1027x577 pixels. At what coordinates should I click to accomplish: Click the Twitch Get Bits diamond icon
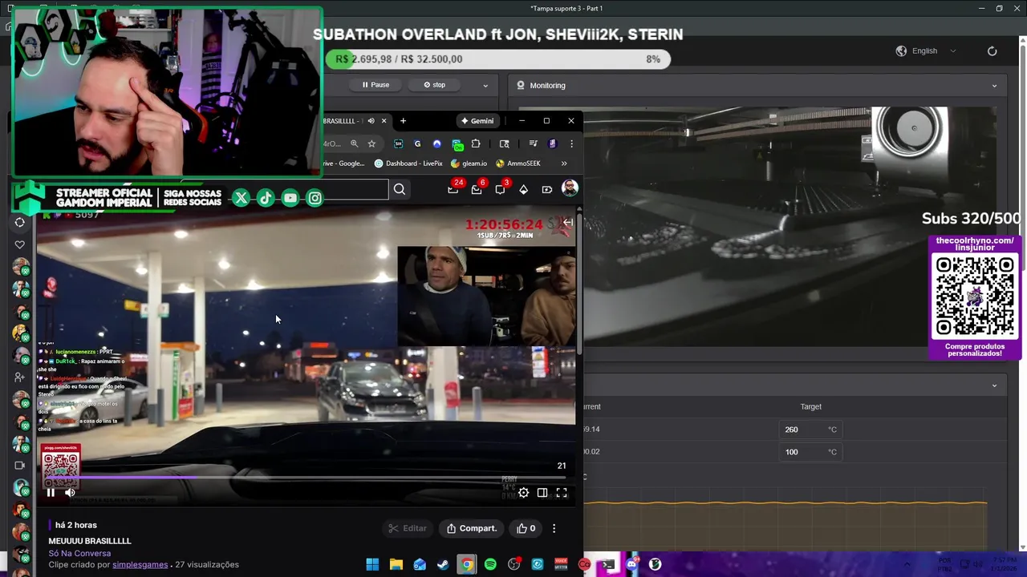pos(523,189)
